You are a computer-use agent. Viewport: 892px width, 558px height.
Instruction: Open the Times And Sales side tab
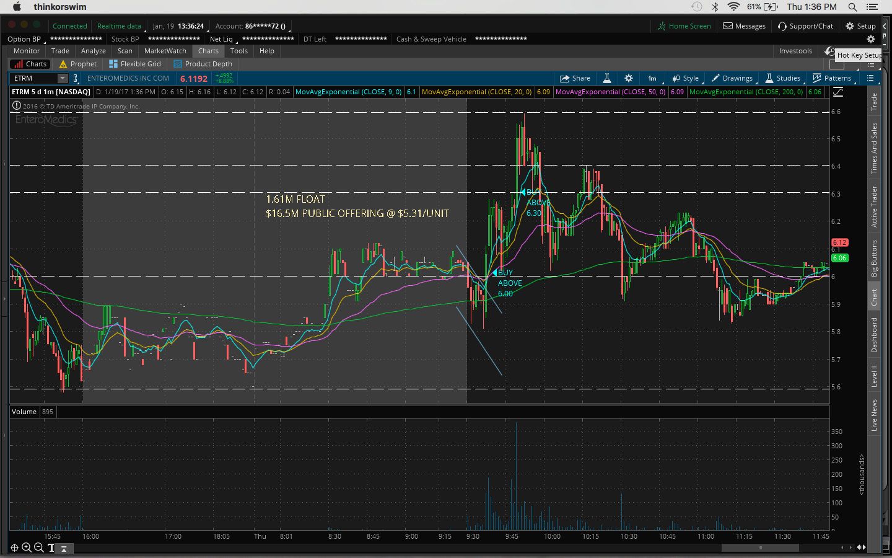coord(874,148)
